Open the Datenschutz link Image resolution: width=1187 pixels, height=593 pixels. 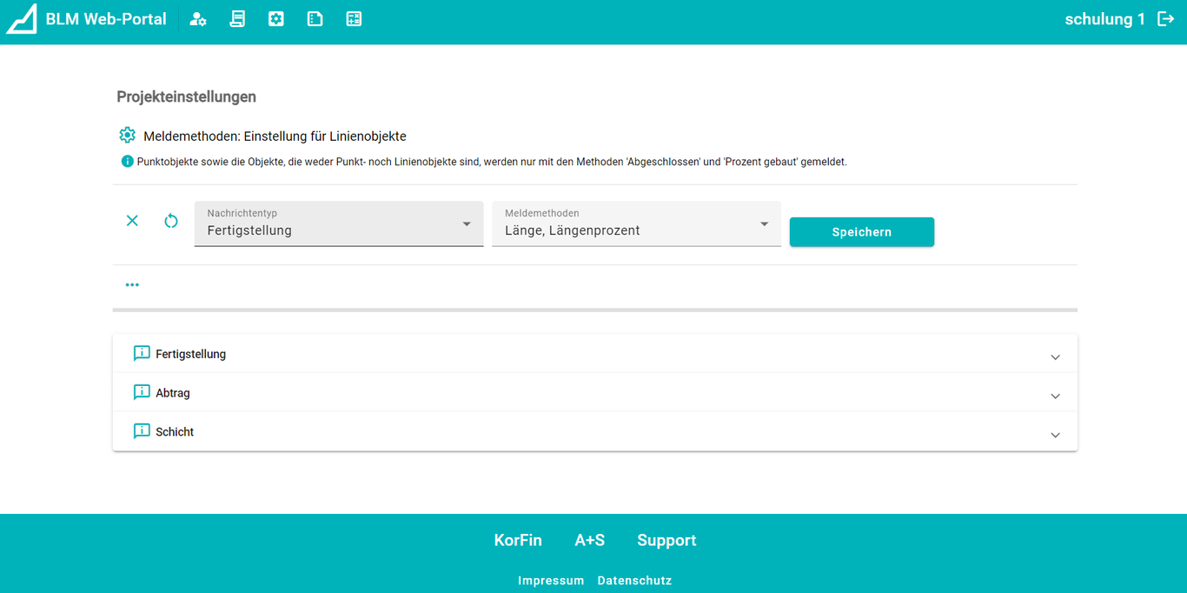[x=634, y=581]
